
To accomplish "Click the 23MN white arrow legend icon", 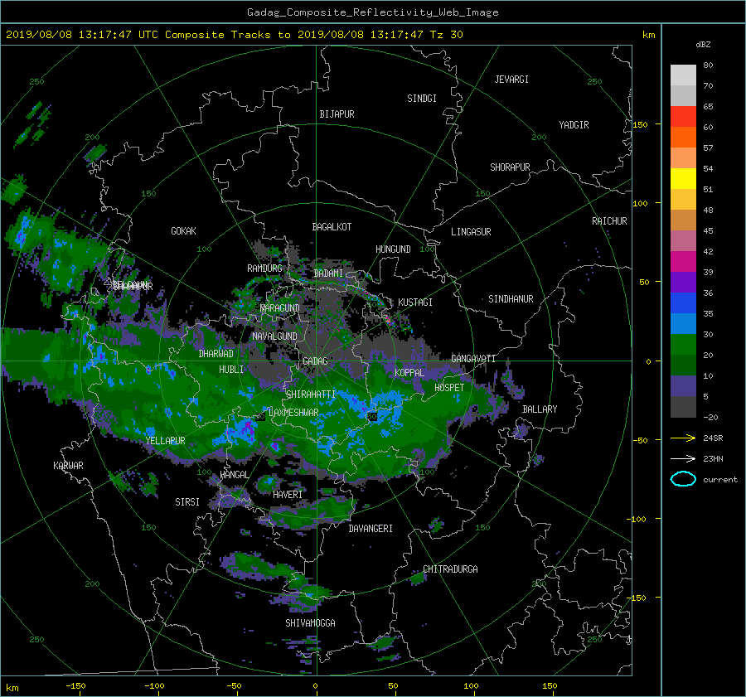I will click(683, 458).
